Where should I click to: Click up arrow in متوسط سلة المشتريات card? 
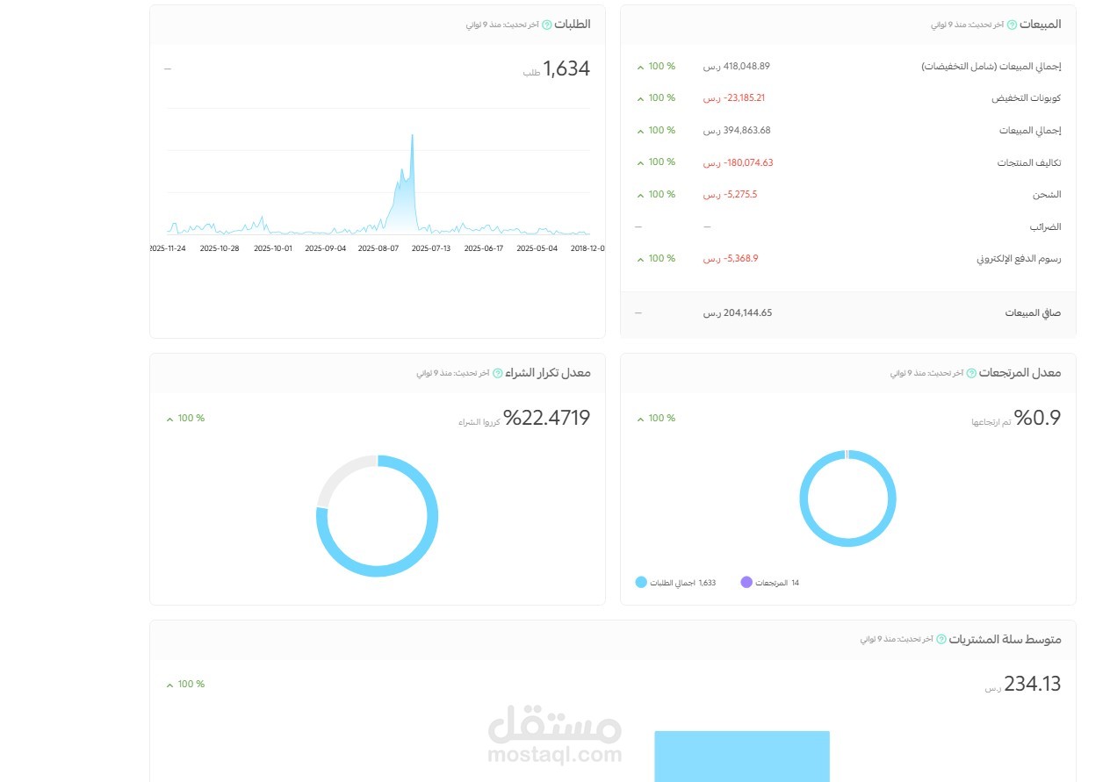169,685
